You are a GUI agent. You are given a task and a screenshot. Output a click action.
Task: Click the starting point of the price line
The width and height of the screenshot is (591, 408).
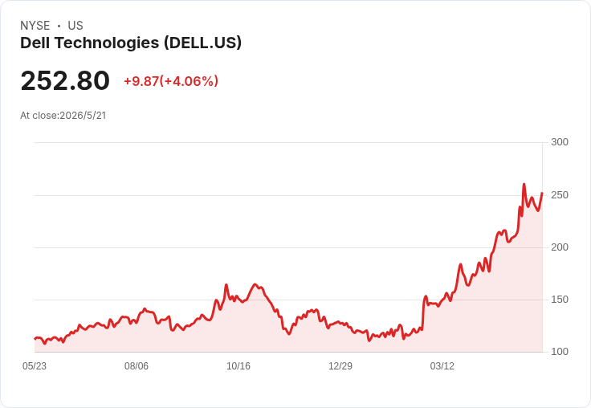(35, 339)
